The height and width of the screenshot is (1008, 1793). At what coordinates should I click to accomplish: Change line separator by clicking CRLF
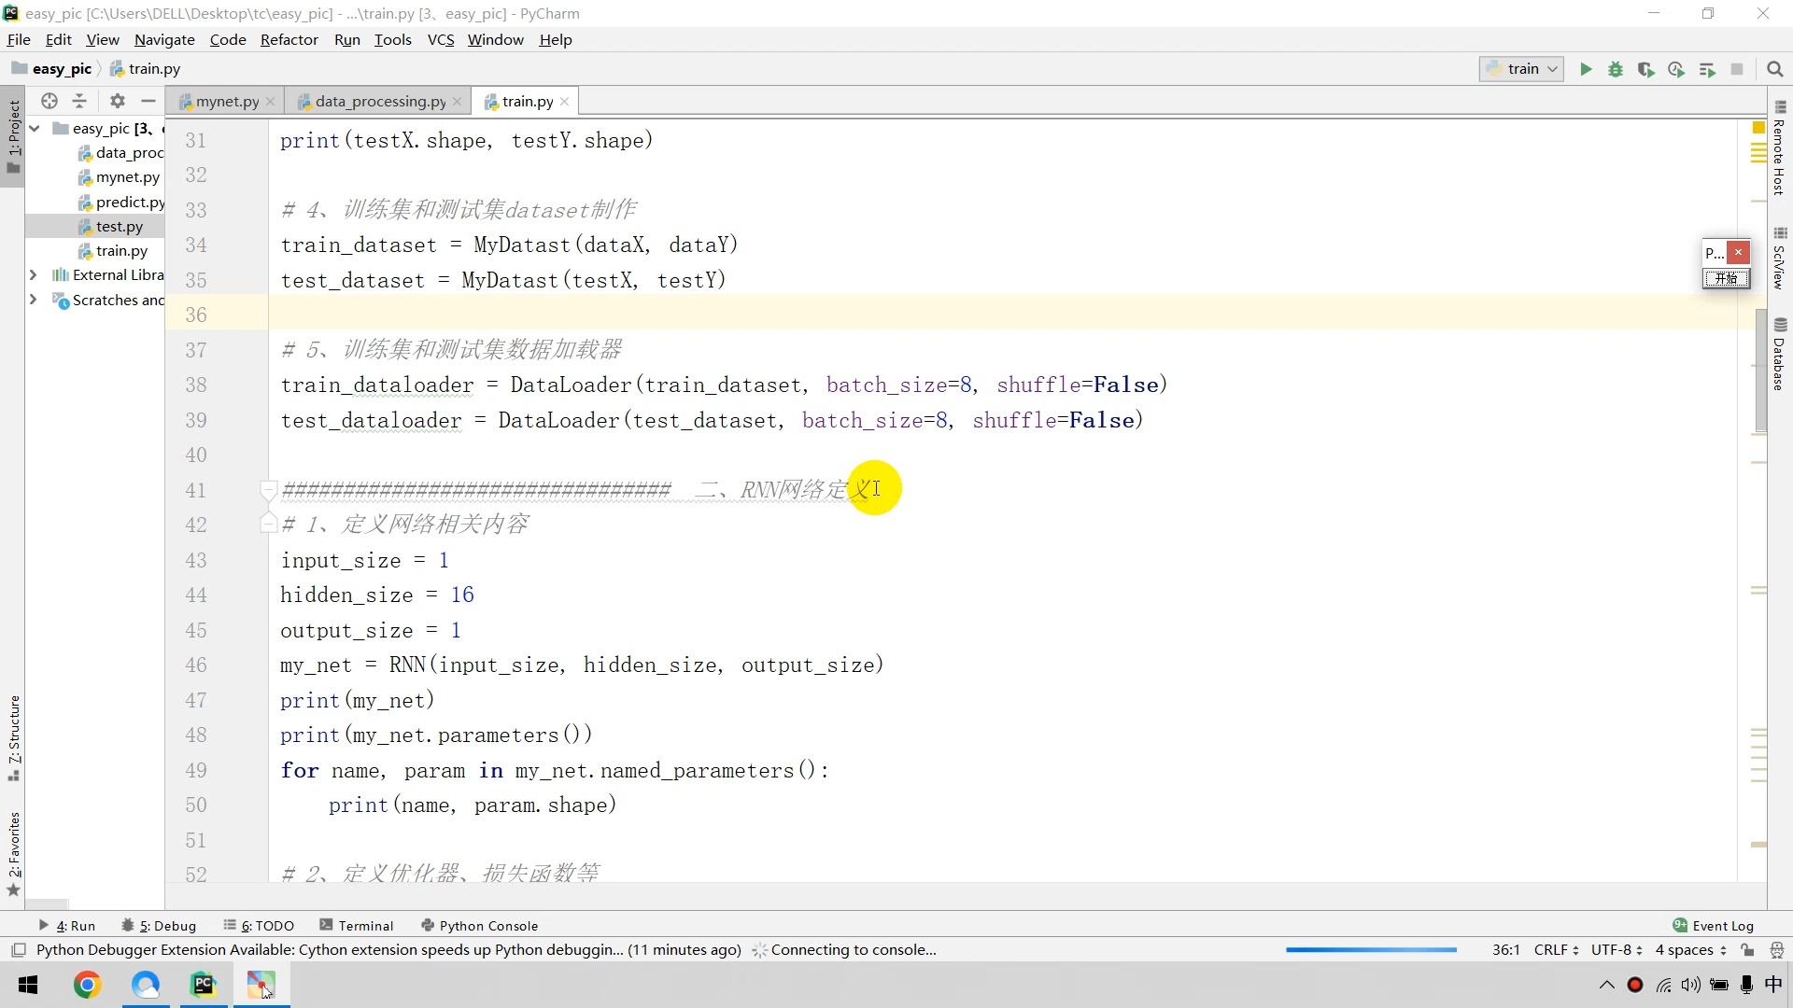click(1552, 950)
